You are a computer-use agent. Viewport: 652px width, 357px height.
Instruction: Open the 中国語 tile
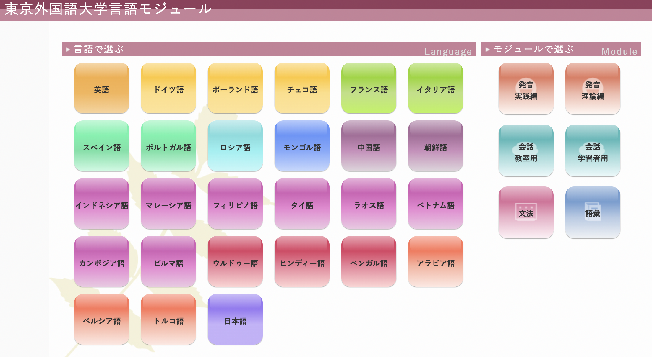[369, 146]
